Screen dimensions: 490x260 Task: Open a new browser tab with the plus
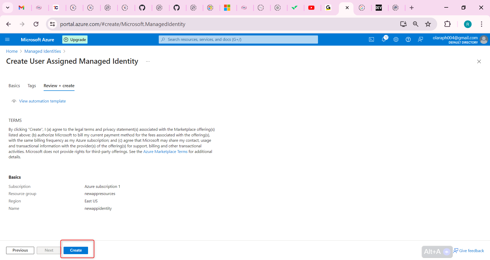point(412,8)
